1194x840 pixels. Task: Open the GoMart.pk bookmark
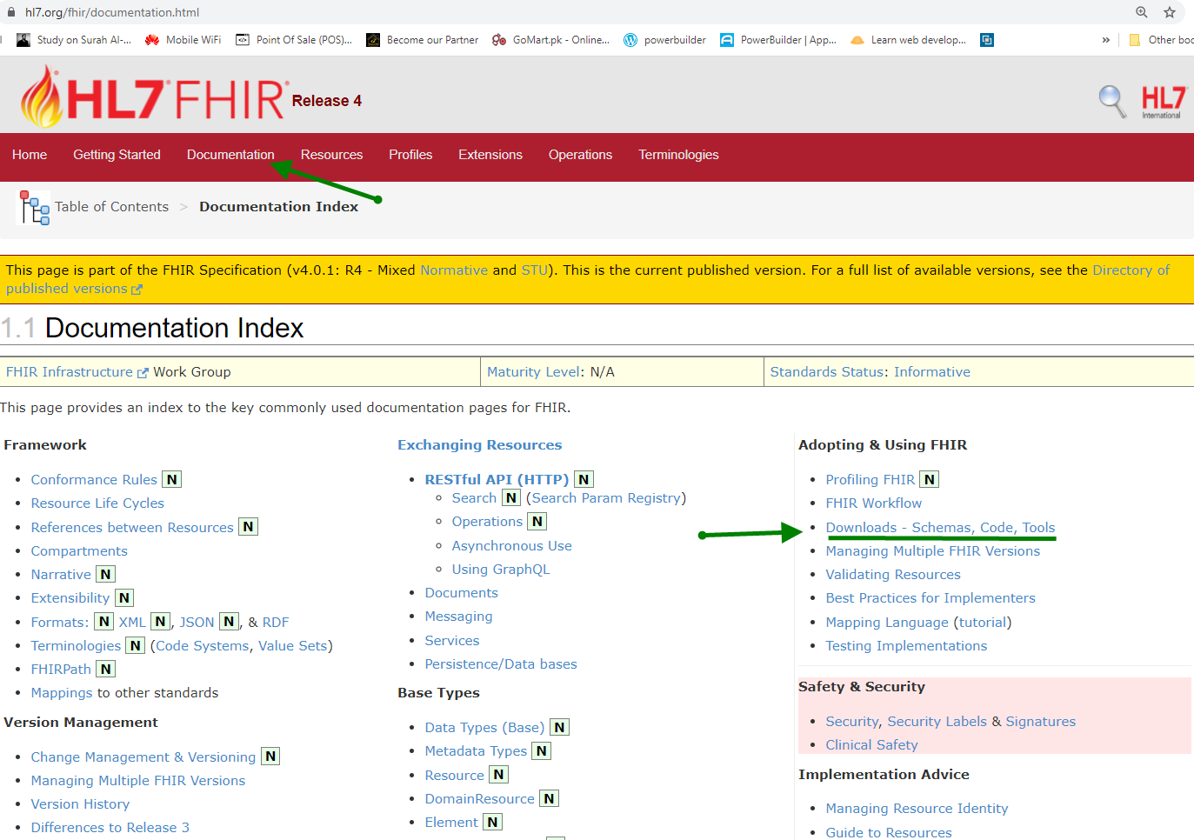point(550,40)
